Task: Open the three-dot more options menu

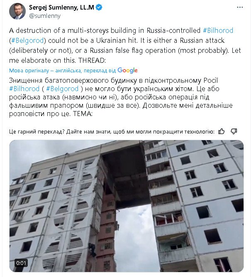Action: click(240, 7)
